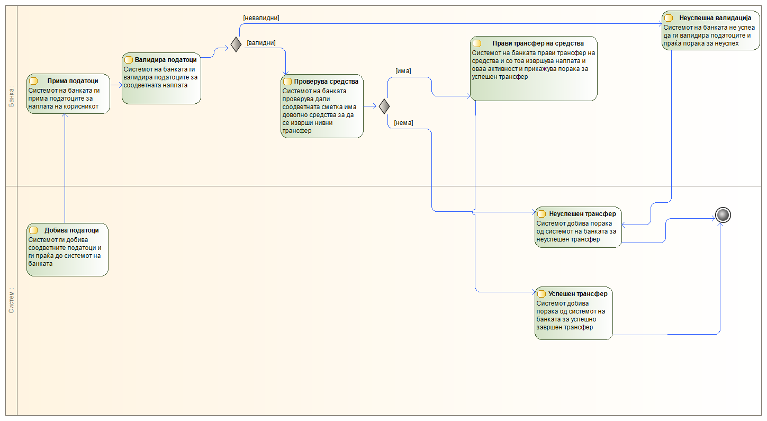
Task: Select the decision diamond after Валидира податоци
Action: [x=236, y=45]
